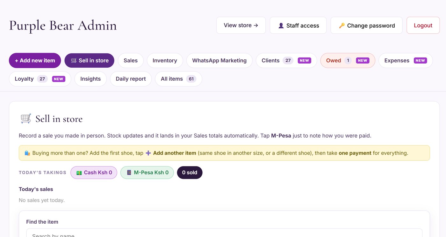Image resolution: width=446 pixels, height=237 pixels.
Task: Click the key icon on Change password
Action: coord(342,26)
